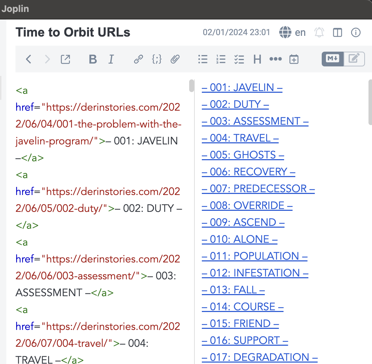Open the 006: RECOVERY link
Viewport: 372px width, 364px height.
(248, 172)
